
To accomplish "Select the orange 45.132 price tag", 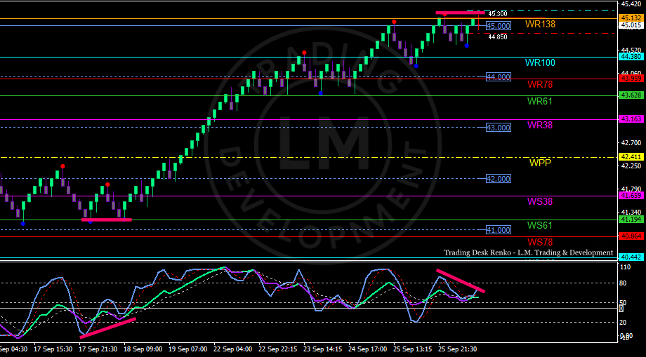I will coord(629,18).
